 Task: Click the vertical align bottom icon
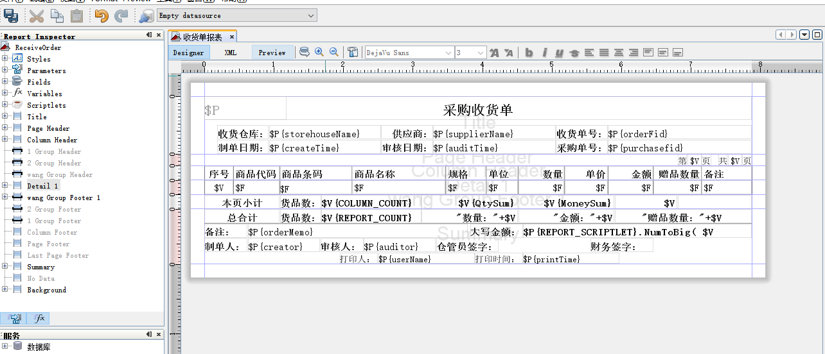pyautogui.click(x=678, y=53)
